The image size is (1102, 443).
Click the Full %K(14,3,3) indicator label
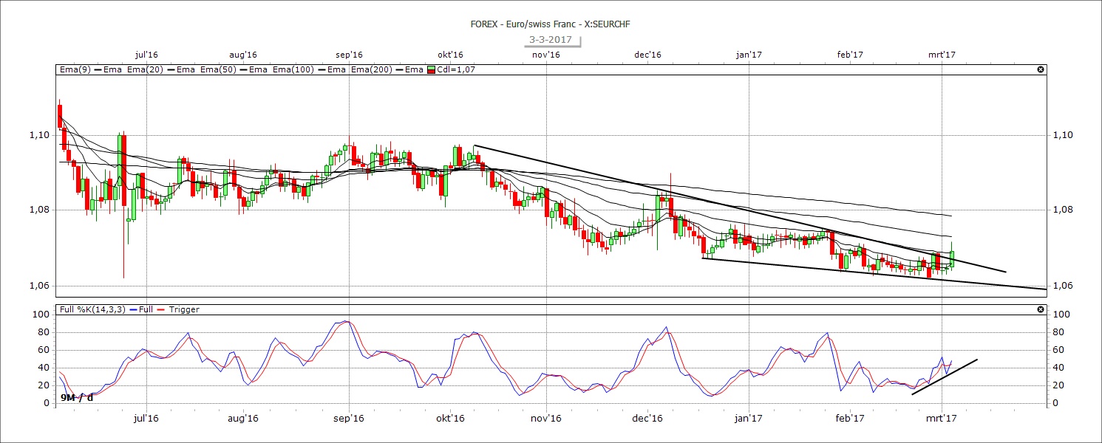point(91,309)
